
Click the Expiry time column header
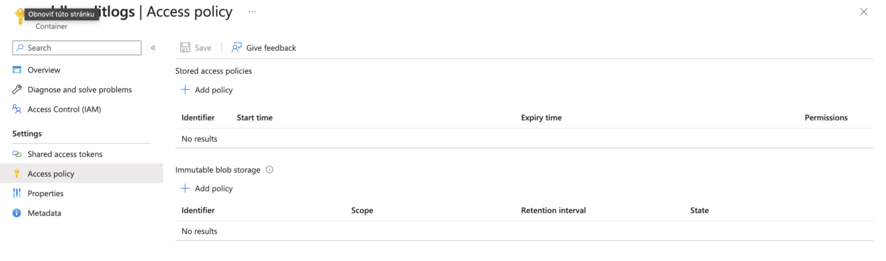541,118
